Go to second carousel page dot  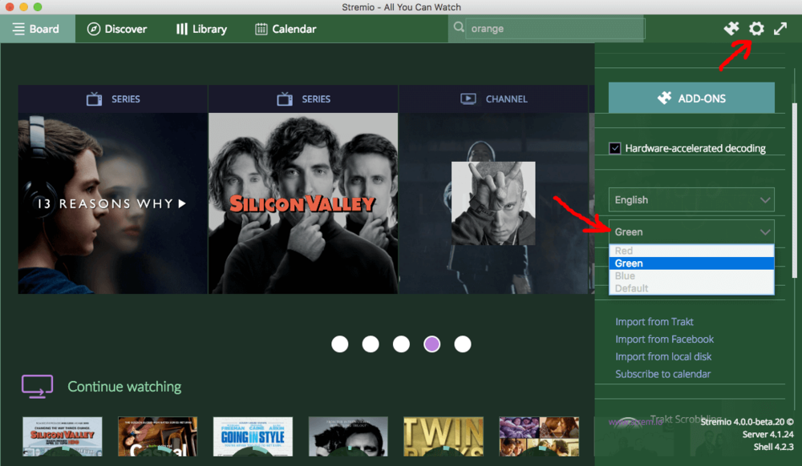coord(371,344)
